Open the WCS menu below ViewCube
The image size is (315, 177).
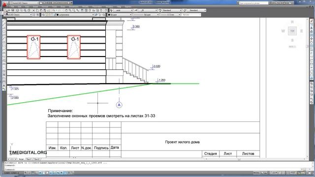click(292, 47)
